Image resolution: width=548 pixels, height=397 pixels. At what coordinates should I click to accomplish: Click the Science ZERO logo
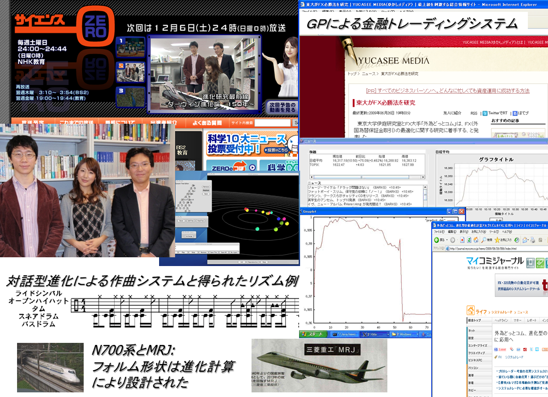click(65, 26)
